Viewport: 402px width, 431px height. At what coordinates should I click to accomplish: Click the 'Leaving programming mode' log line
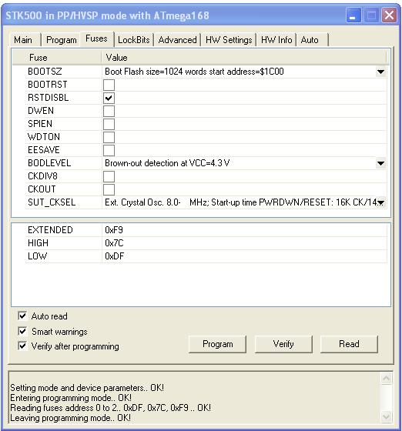tap(70, 418)
